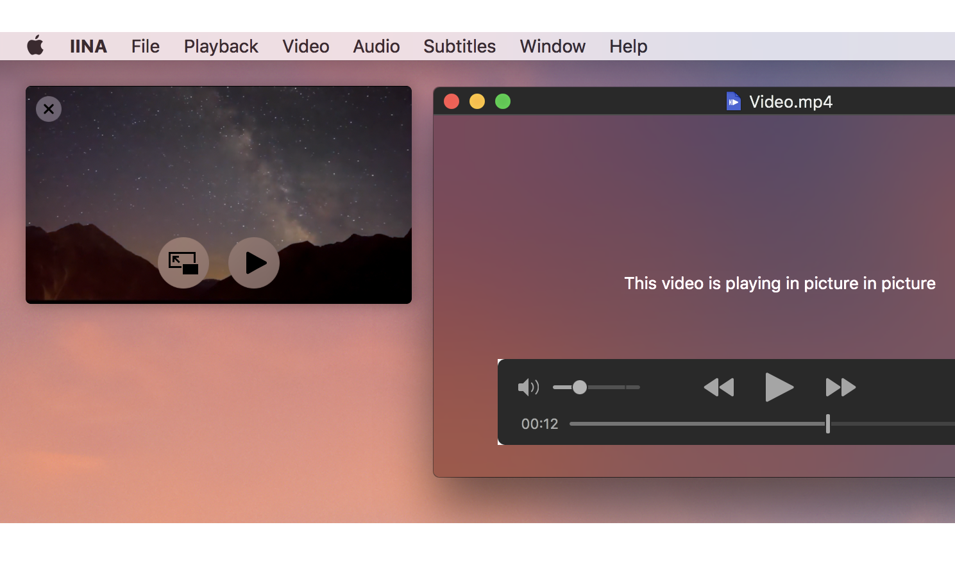This screenshot has height=577, width=955.
Task: Open the Playback menu
Action: (x=221, y=46)
